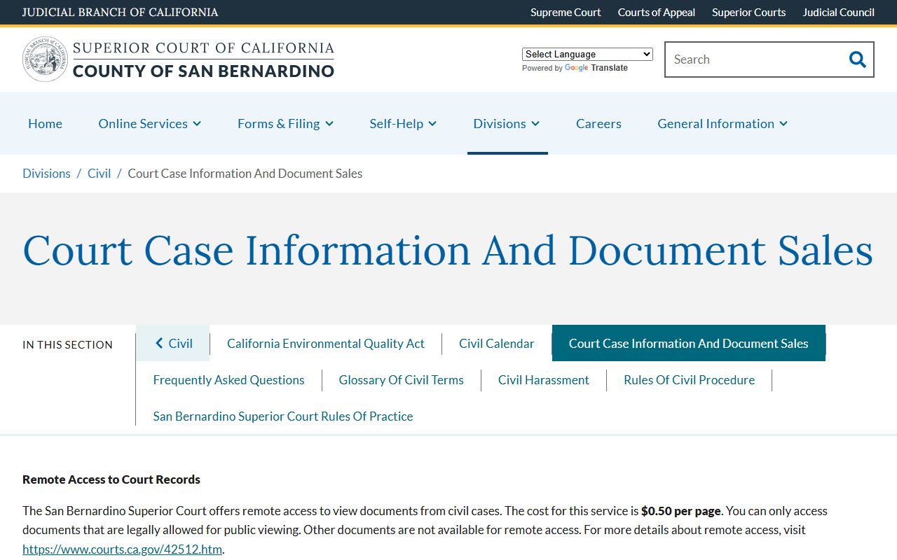Screen dimensions: 897x560
Task: Open the courts.ca.gov/42512.htm link
Action: click(x=122, y=549)
